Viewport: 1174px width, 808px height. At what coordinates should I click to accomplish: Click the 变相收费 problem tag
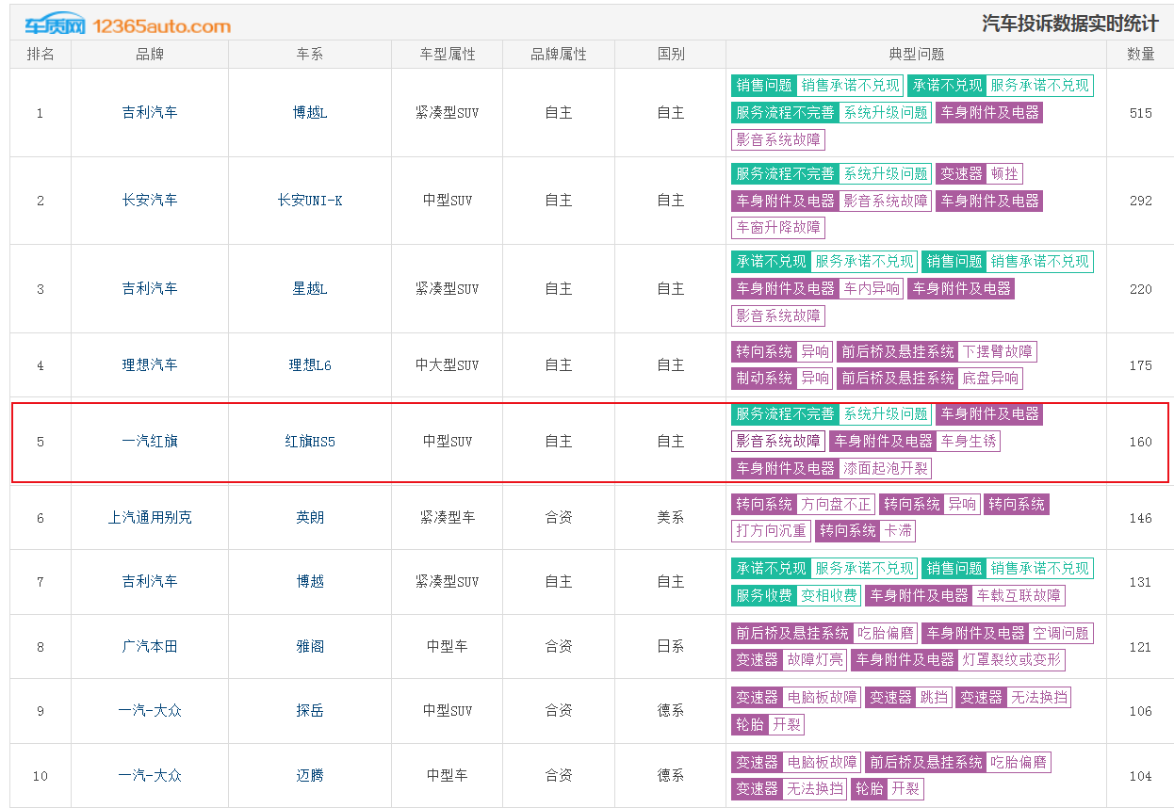click(829, 595)
